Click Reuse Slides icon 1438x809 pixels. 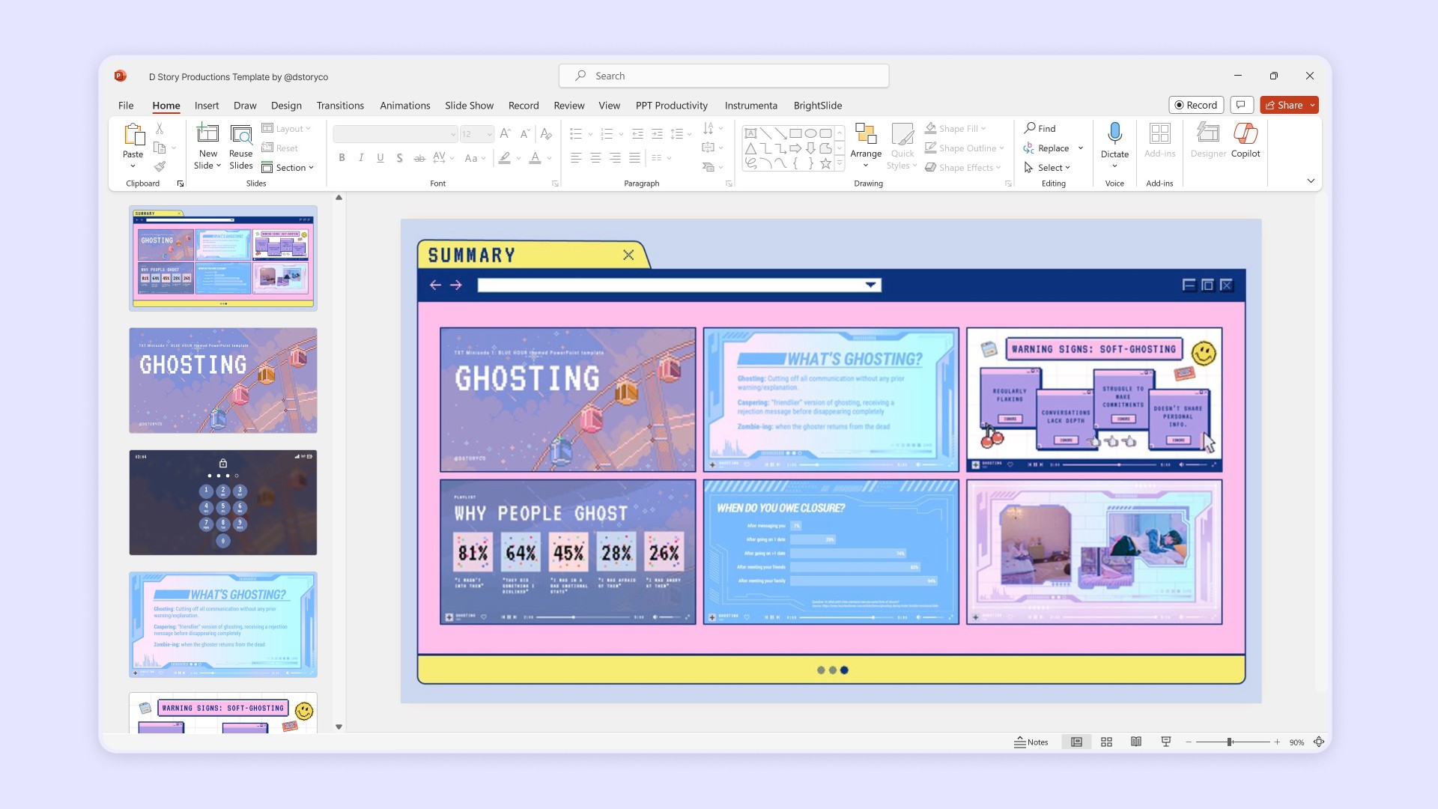click(x=240, y=134)
